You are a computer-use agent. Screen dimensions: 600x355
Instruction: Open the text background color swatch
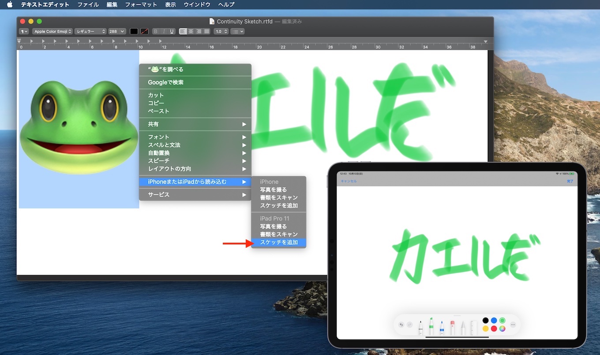click(144, 31)
